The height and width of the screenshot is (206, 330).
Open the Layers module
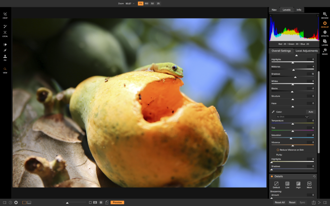pos(325,43)
